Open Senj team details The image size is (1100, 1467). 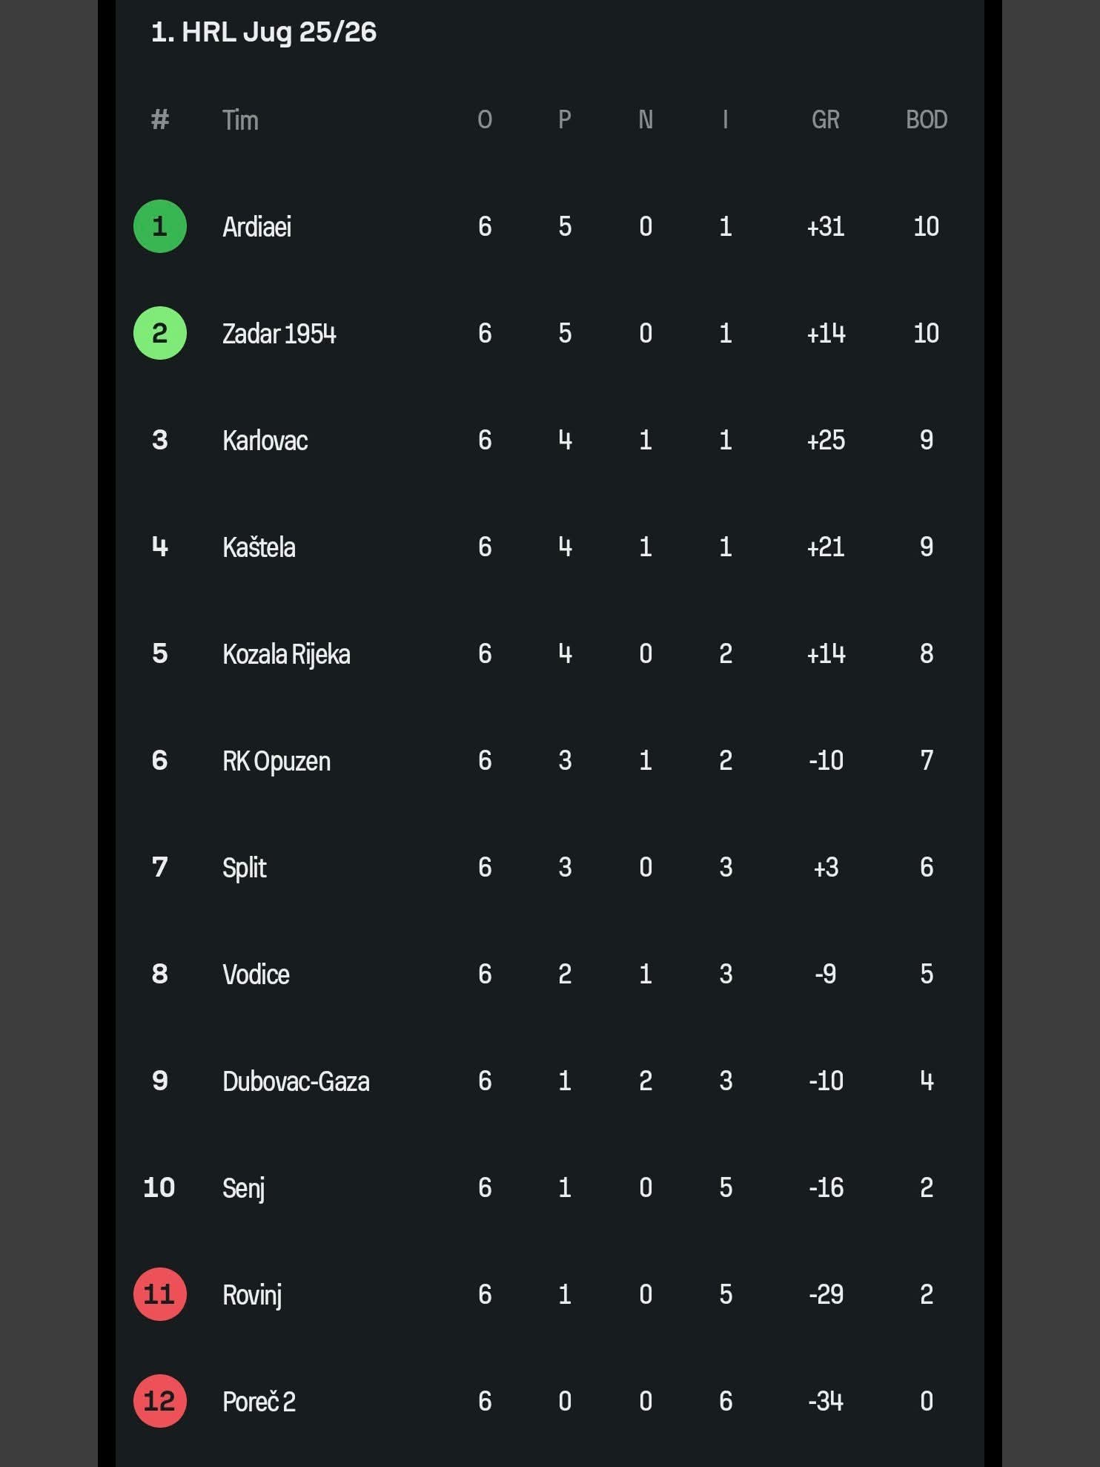[243, 1188]
